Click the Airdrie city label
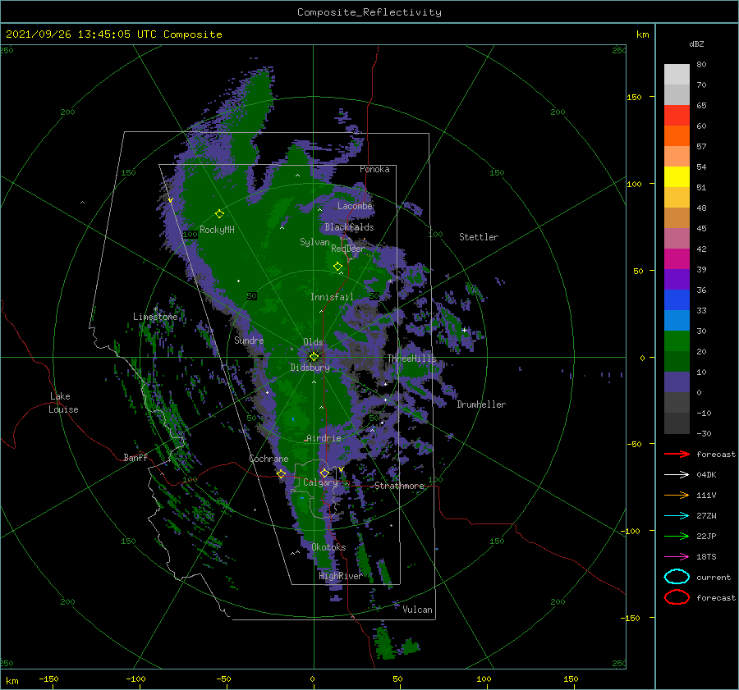Image resolution: width=739 pixels, height=690 pixels. (x=324, y=438)
